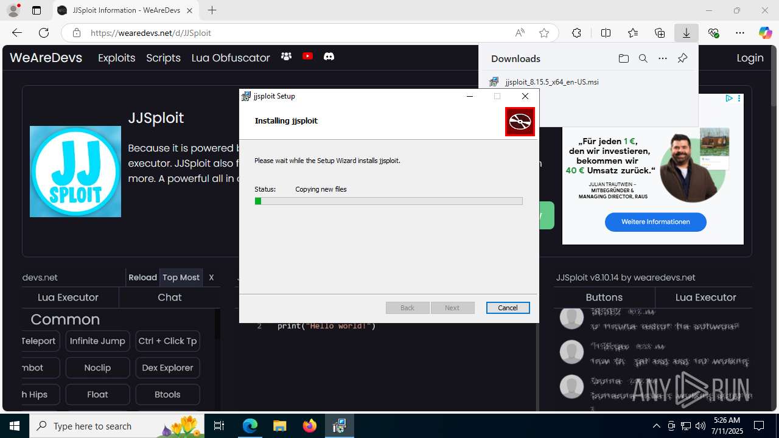Viewport: 779px width, 438px height.
Task: Open notification center icon
Action: [x=759, y=426]
